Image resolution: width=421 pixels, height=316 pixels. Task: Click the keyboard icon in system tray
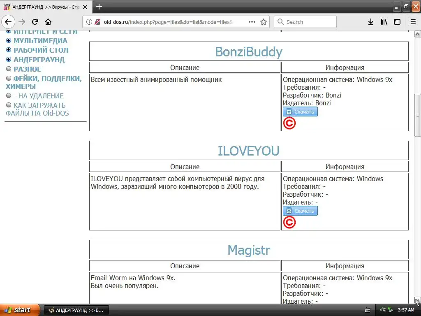tap(367, 310)
